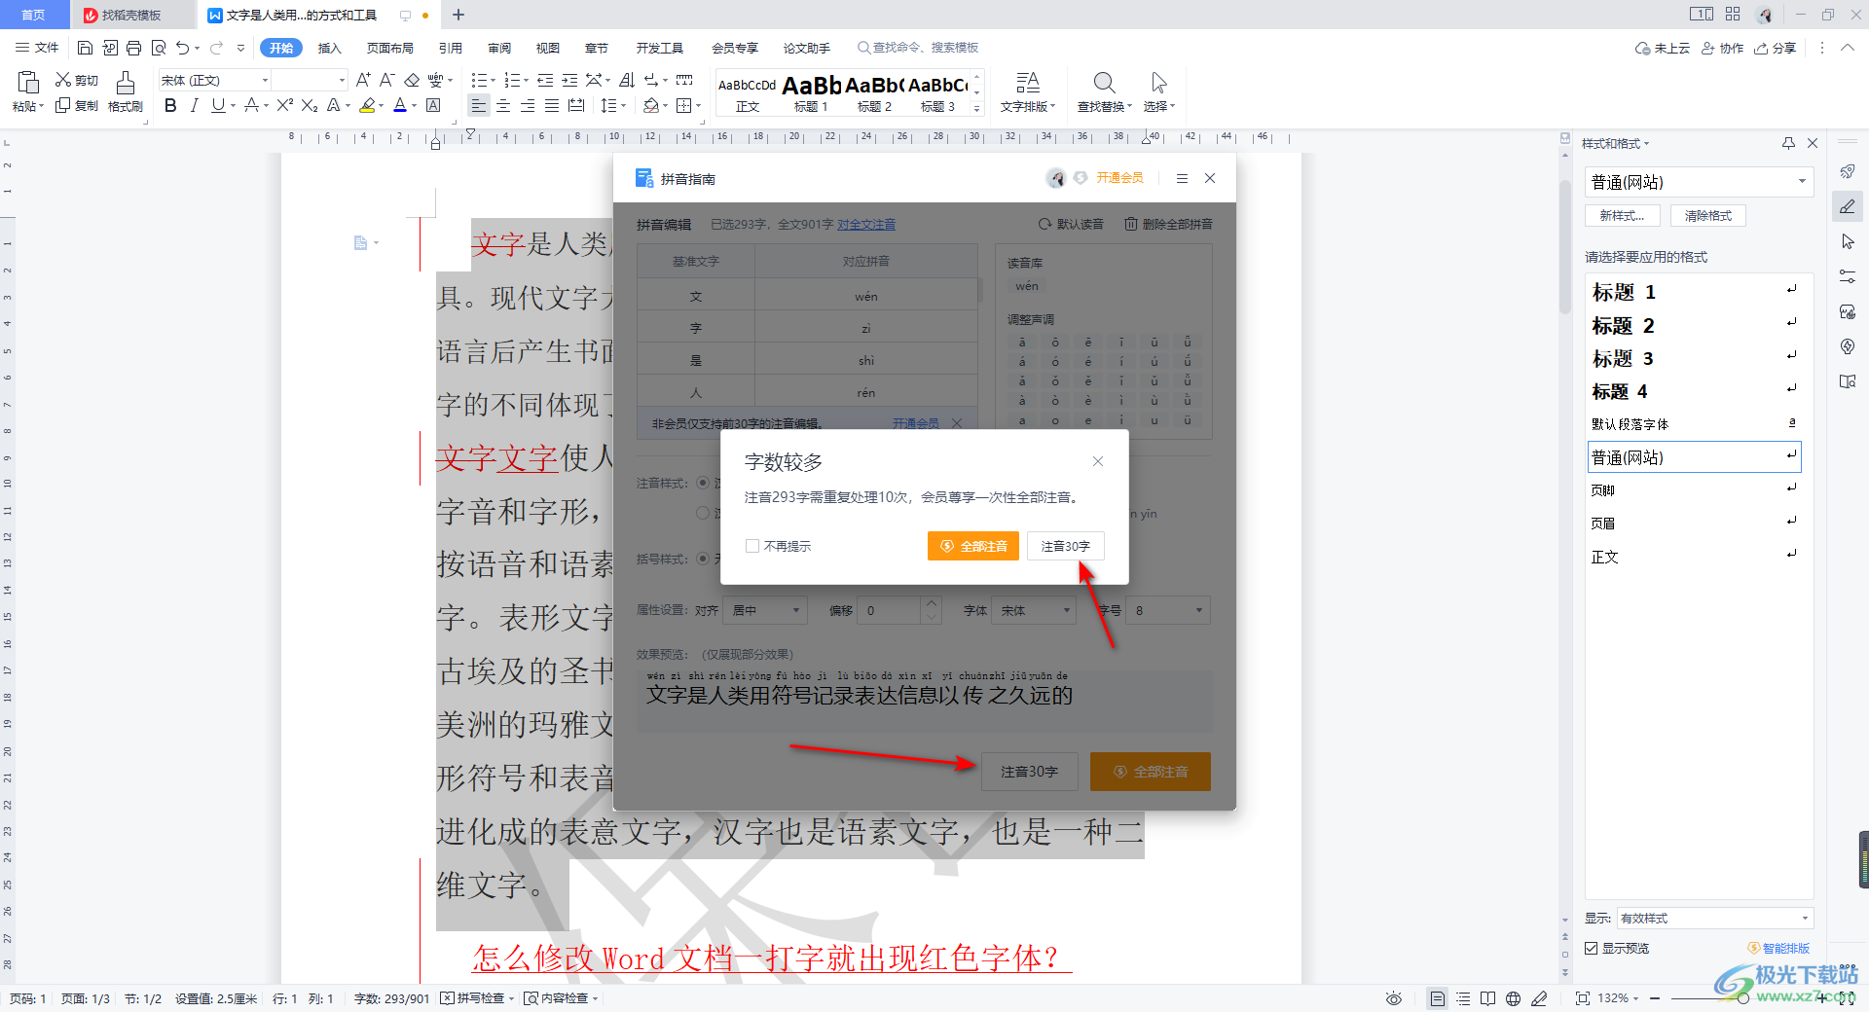Expand the 普通(网站) style combo box
1869x1012 pixels.
click(1802, 182)
